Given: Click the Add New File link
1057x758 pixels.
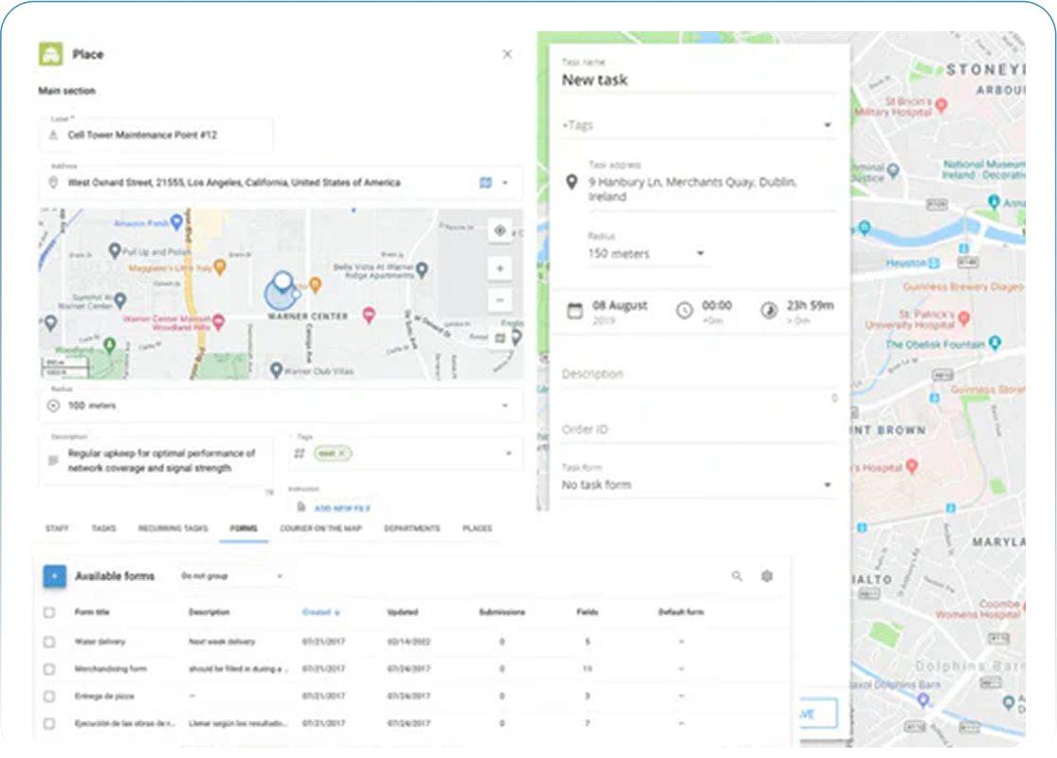Looking at the screenshot, I should pyautogui.click(x=341, y=509).
